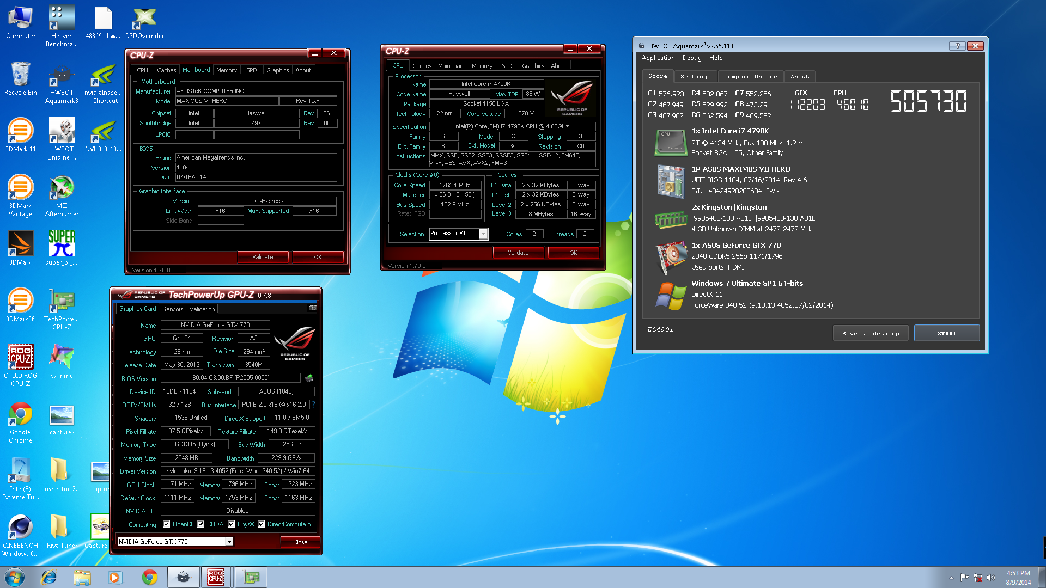Viewport: 1046px width, 588px height.
Task: Toggle the PhysX checkbox in GPU-Z
Action: coord(232,524)
